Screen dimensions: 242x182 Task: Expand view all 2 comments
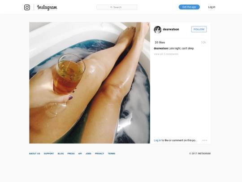pos(166,54)
